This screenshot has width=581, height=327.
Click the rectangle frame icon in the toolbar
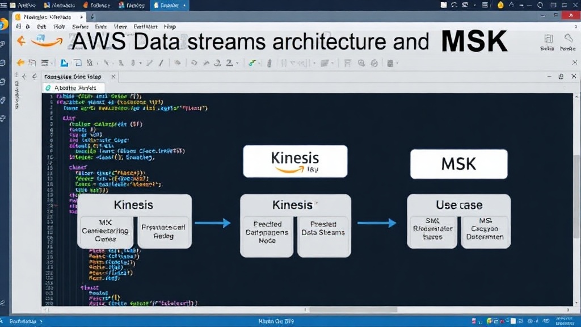pos(78,62)
